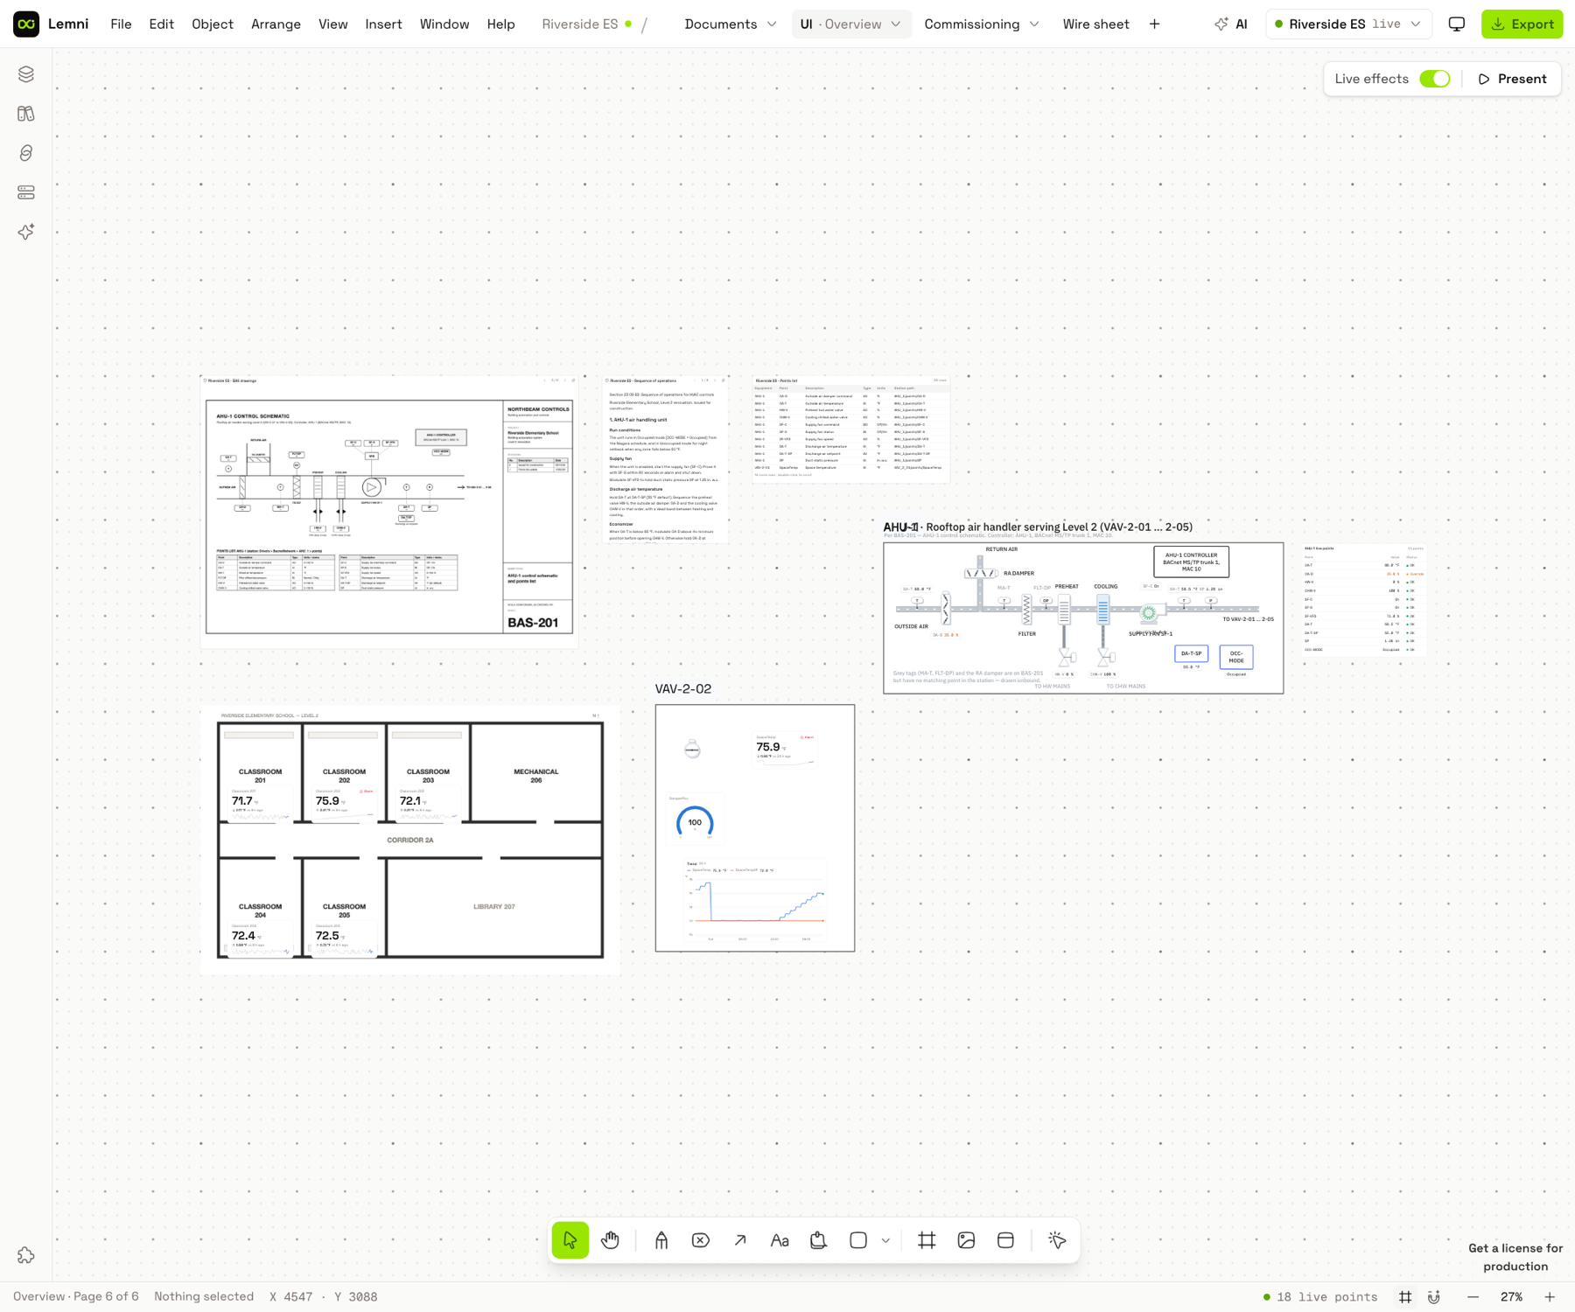This screenshot has height=1312, width=1575.
Task: Add a new tab with plus button
Action: click(1155, 24)
